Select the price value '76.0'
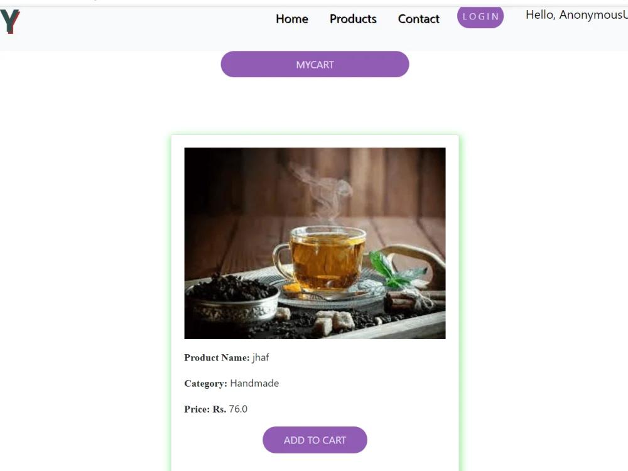Viewport: 628px width, 471px height. point(238,409)
